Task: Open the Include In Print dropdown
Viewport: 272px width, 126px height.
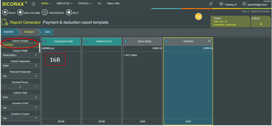Action: (20, 108)
